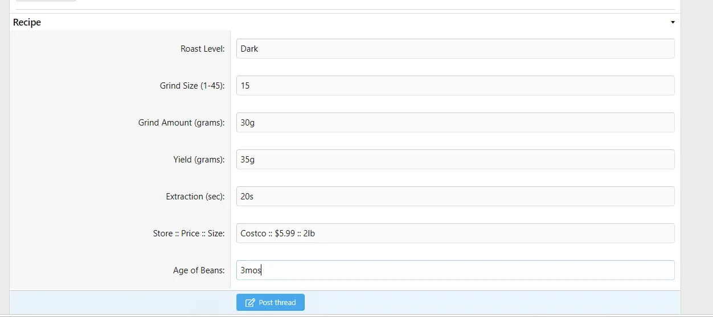The image size is (713, 317).
Task: Click the partially visible button above Recipe
Action: tap(46, 1)
